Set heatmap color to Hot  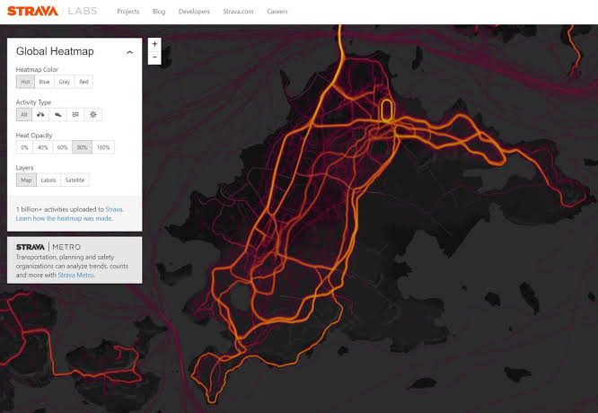point(25,82)
